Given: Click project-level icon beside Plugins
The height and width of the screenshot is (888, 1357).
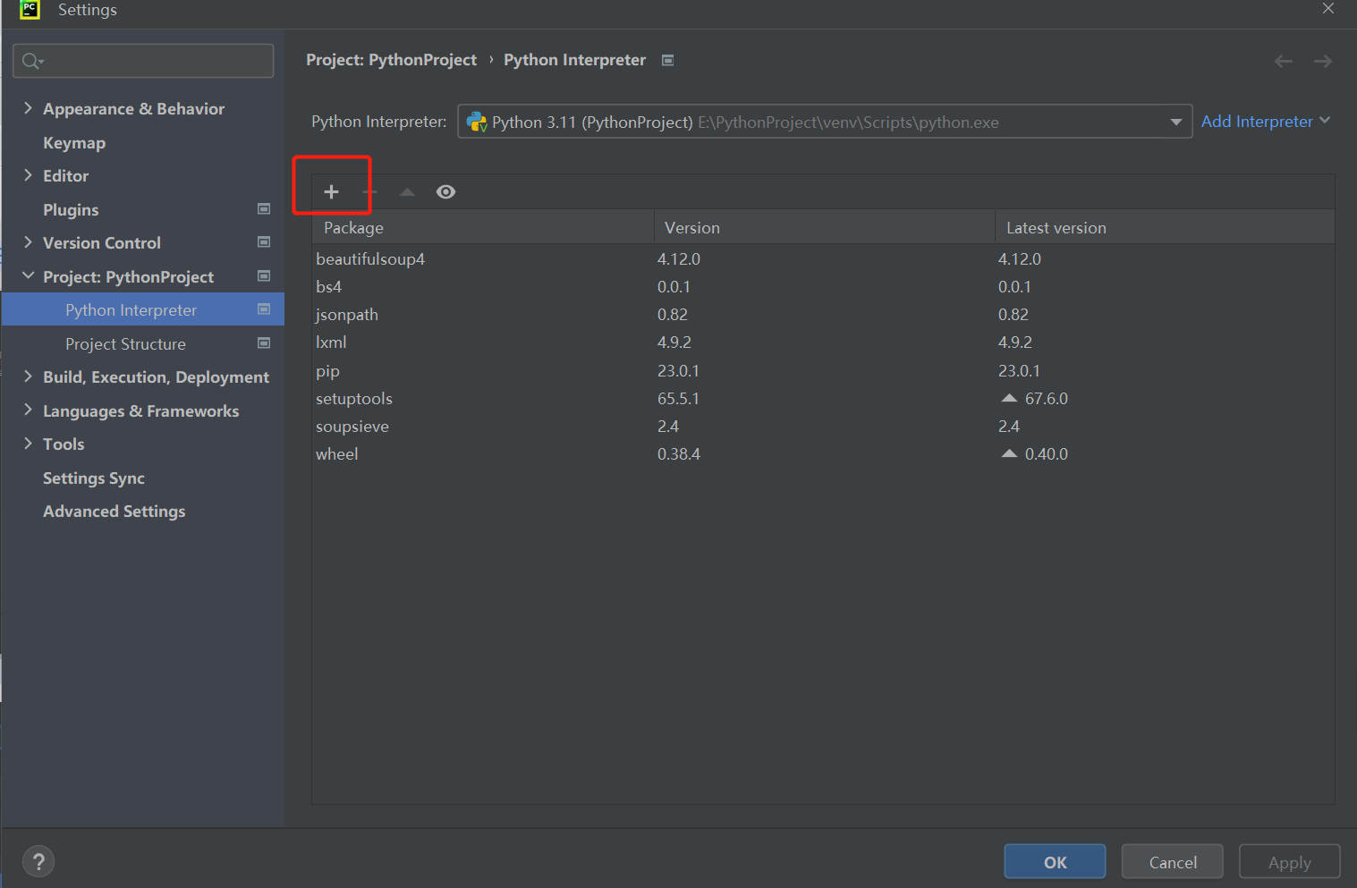Looking at the screenshot, I should pos(264,208).
